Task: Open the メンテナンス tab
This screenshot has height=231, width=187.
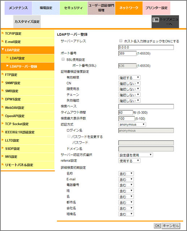Action: pos(18,8)
